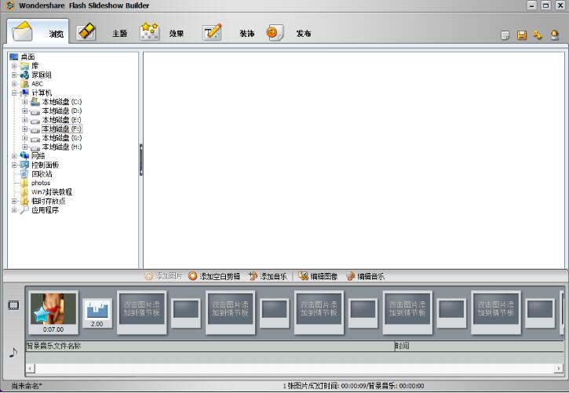Click the new project icon in top-right toolbar
Viewport: 569px width, 393px height.
(x=505, y=35)
